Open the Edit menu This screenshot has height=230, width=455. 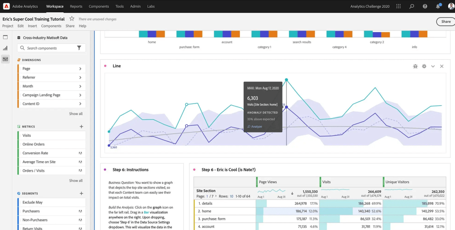coord(20,26)
